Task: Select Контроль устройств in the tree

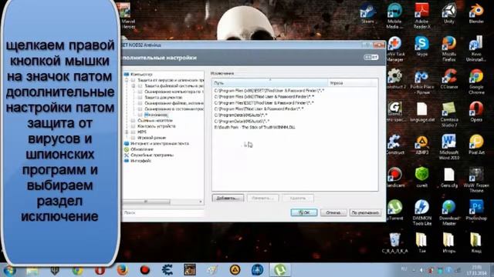Action: 156,126
